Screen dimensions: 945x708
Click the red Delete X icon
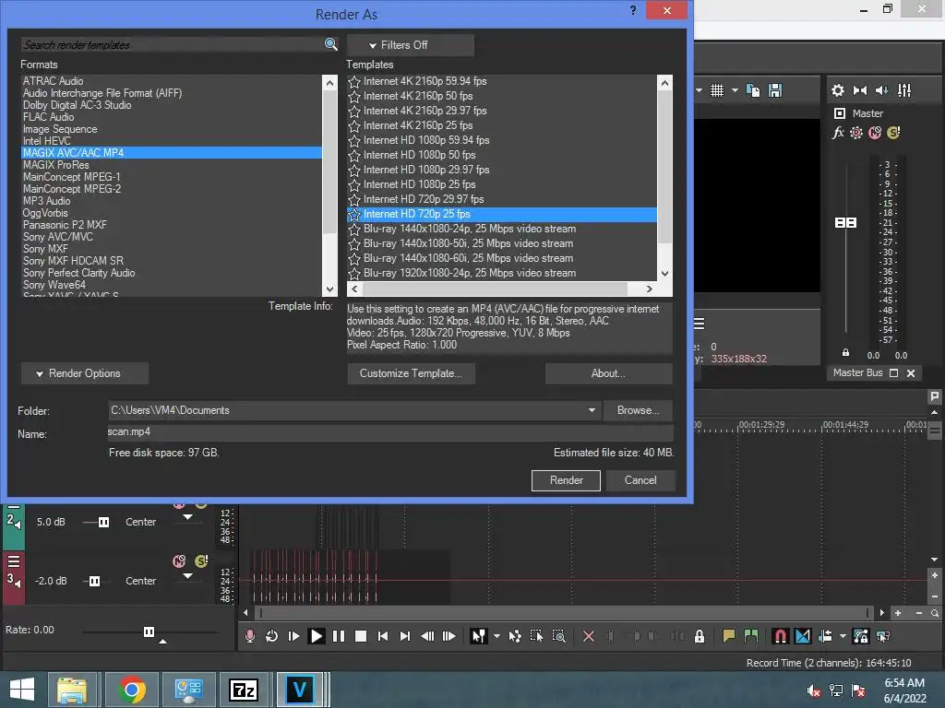[589, 636]
